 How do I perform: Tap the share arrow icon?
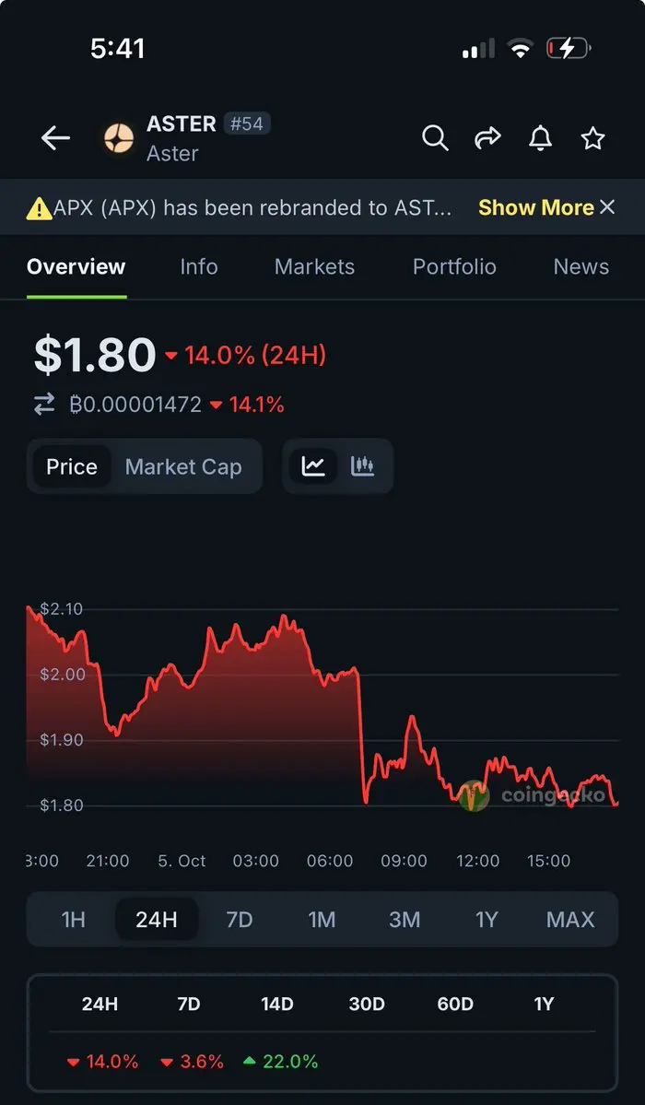coord(487,138)
